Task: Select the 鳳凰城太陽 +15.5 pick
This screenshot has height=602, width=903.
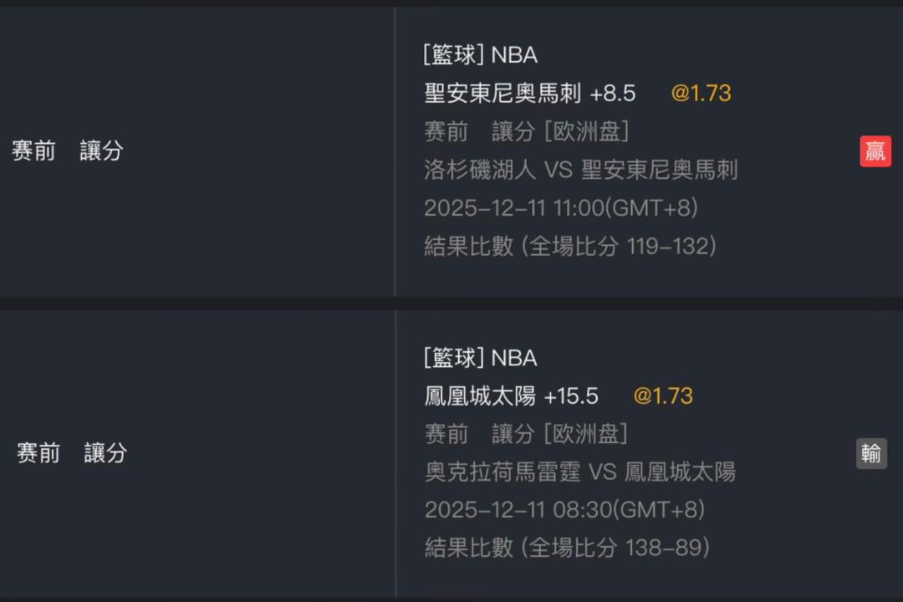Action: pos(511,396)
